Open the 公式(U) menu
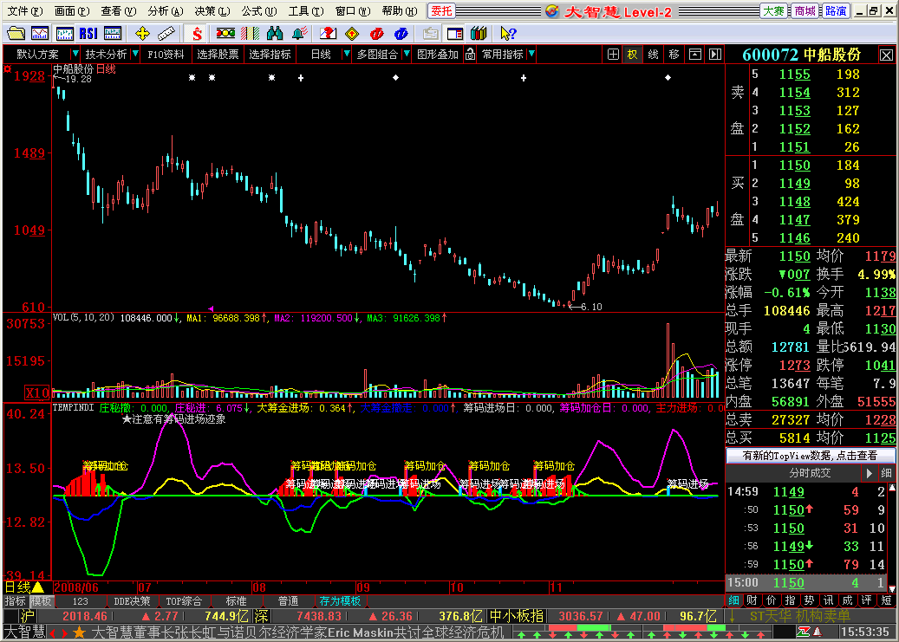 pos(259,11)
